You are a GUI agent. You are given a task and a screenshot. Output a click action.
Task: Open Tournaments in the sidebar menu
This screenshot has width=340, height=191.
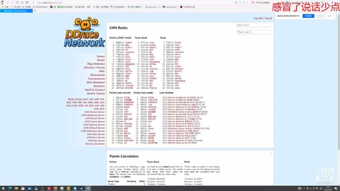tap(96, 79)
